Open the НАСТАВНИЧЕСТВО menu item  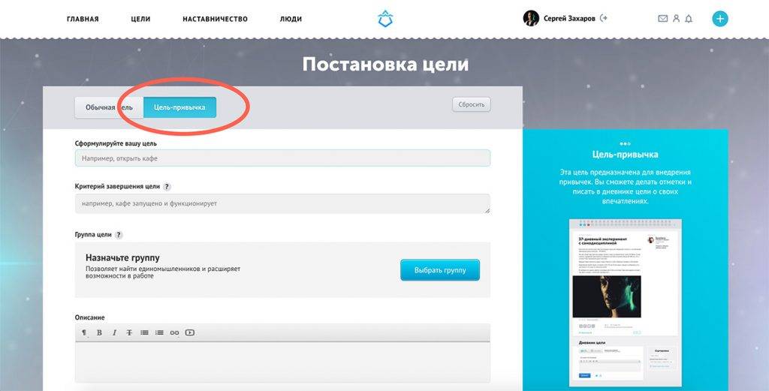215,19
